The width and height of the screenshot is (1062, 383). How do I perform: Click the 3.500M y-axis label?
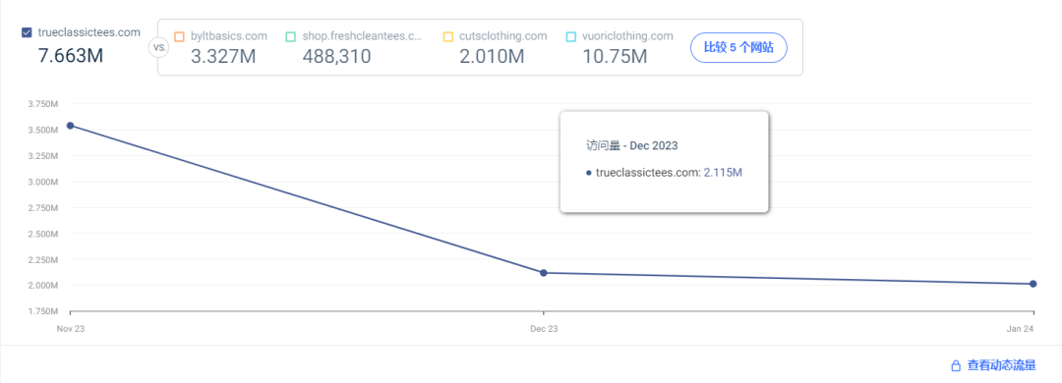pyautogui.click(x=41, y=130)
